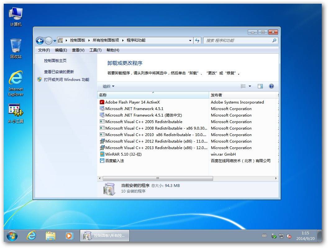Select Visual C++ 2013 Redistributable icon
328x248 pixels.
coord(102,148)
